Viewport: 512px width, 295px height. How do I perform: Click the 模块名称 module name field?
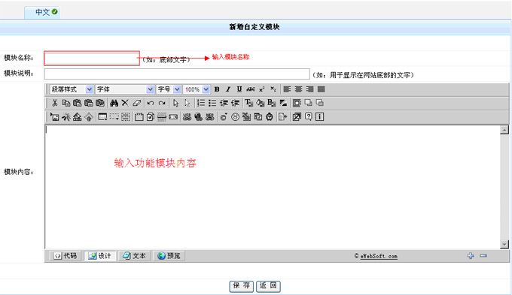[92, 59]
